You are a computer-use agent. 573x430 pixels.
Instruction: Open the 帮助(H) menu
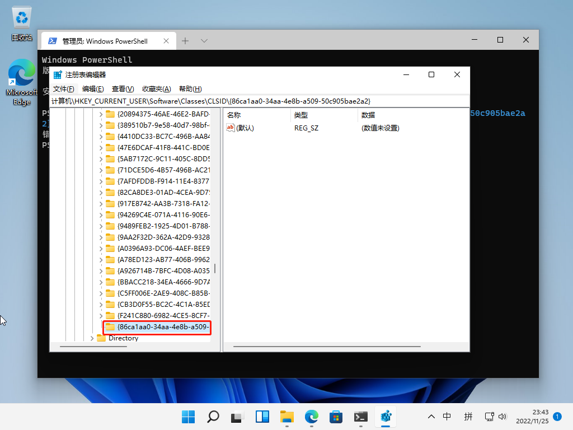click(190, 89)
